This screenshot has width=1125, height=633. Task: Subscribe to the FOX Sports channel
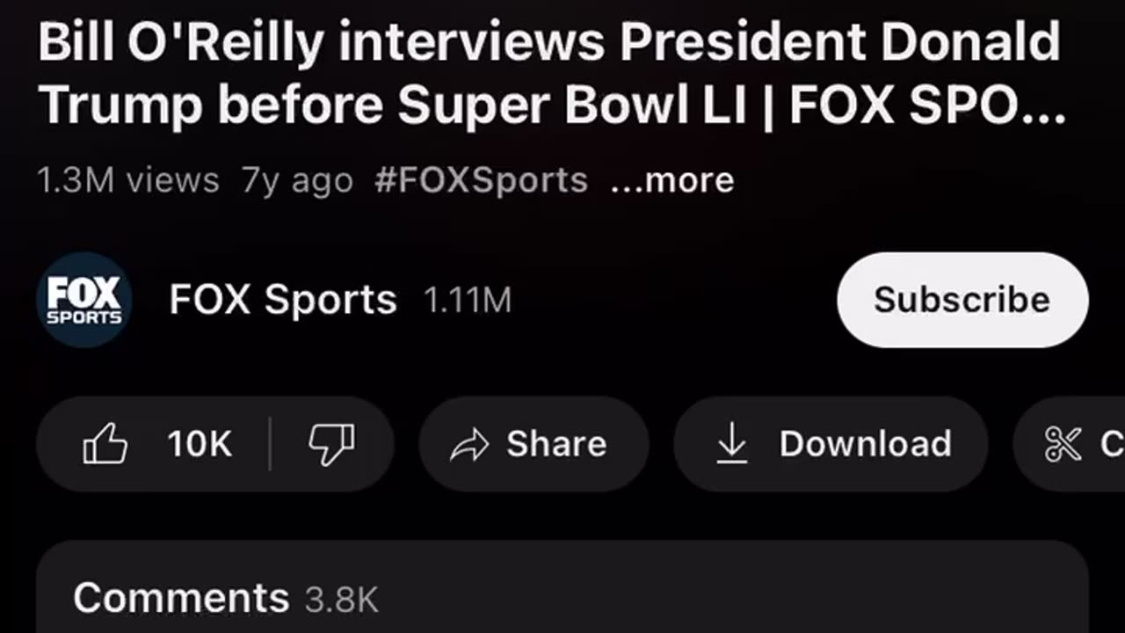coord(962,300)
